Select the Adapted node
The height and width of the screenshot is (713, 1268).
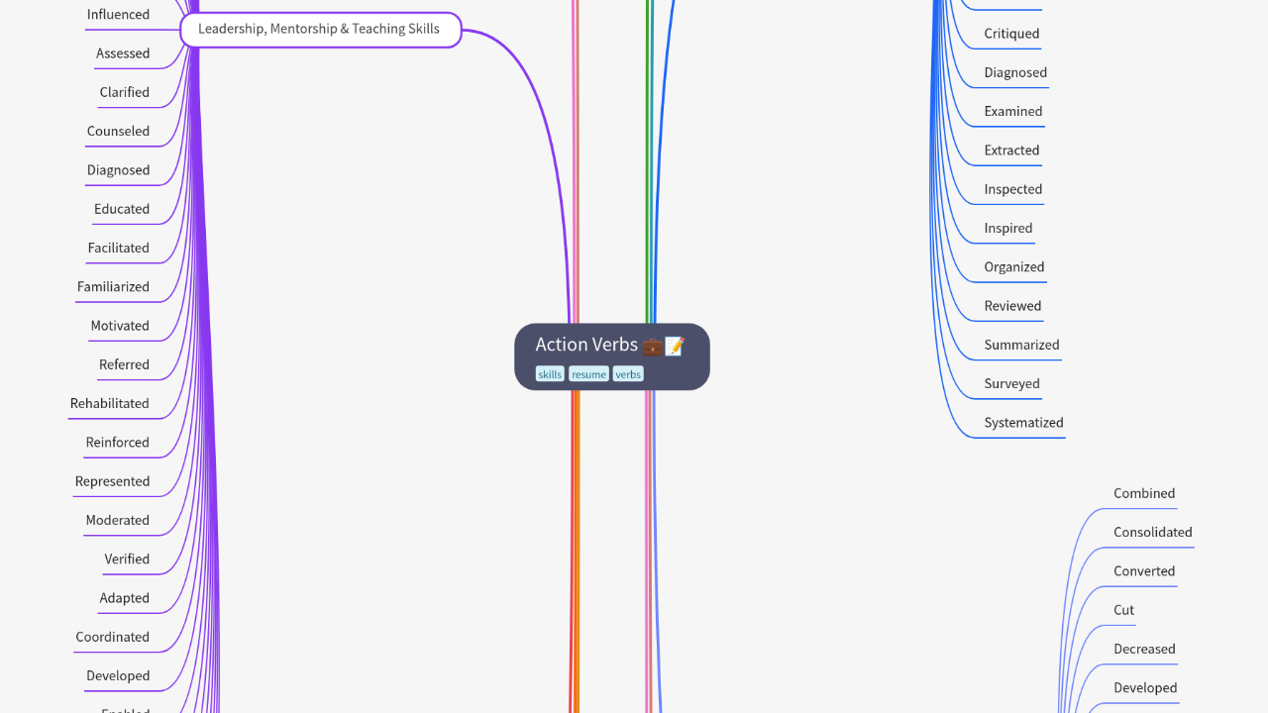pyautogui.click(x=125, y=598)
